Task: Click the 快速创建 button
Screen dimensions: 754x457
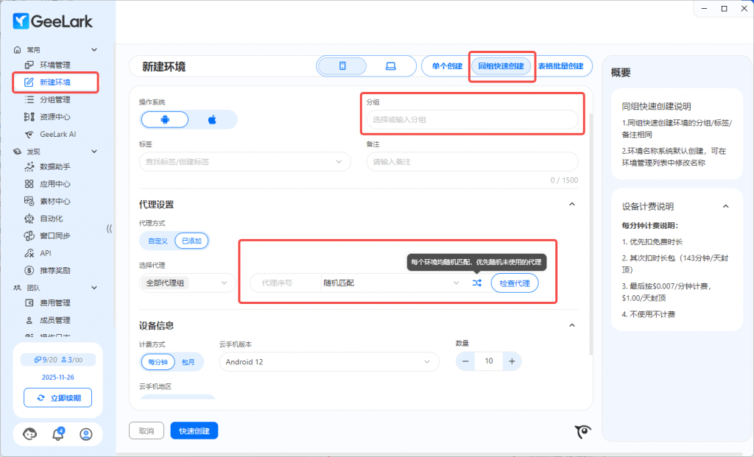Action: [x=194, y=431]
